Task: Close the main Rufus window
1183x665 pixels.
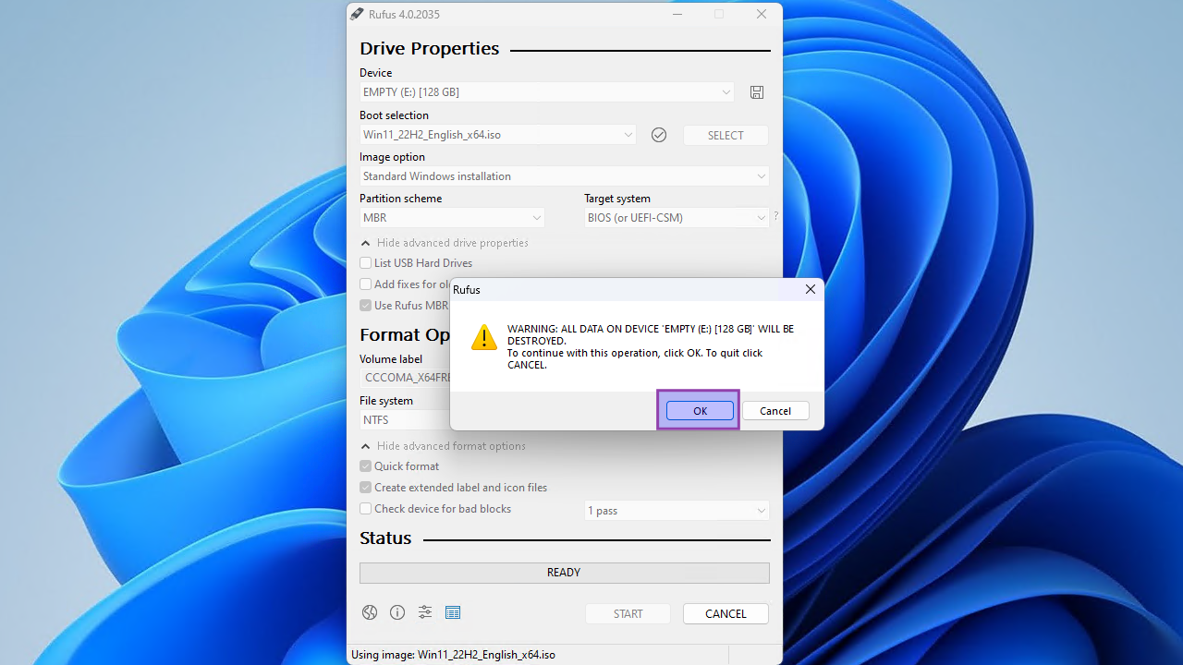Action: coord(762,14)
